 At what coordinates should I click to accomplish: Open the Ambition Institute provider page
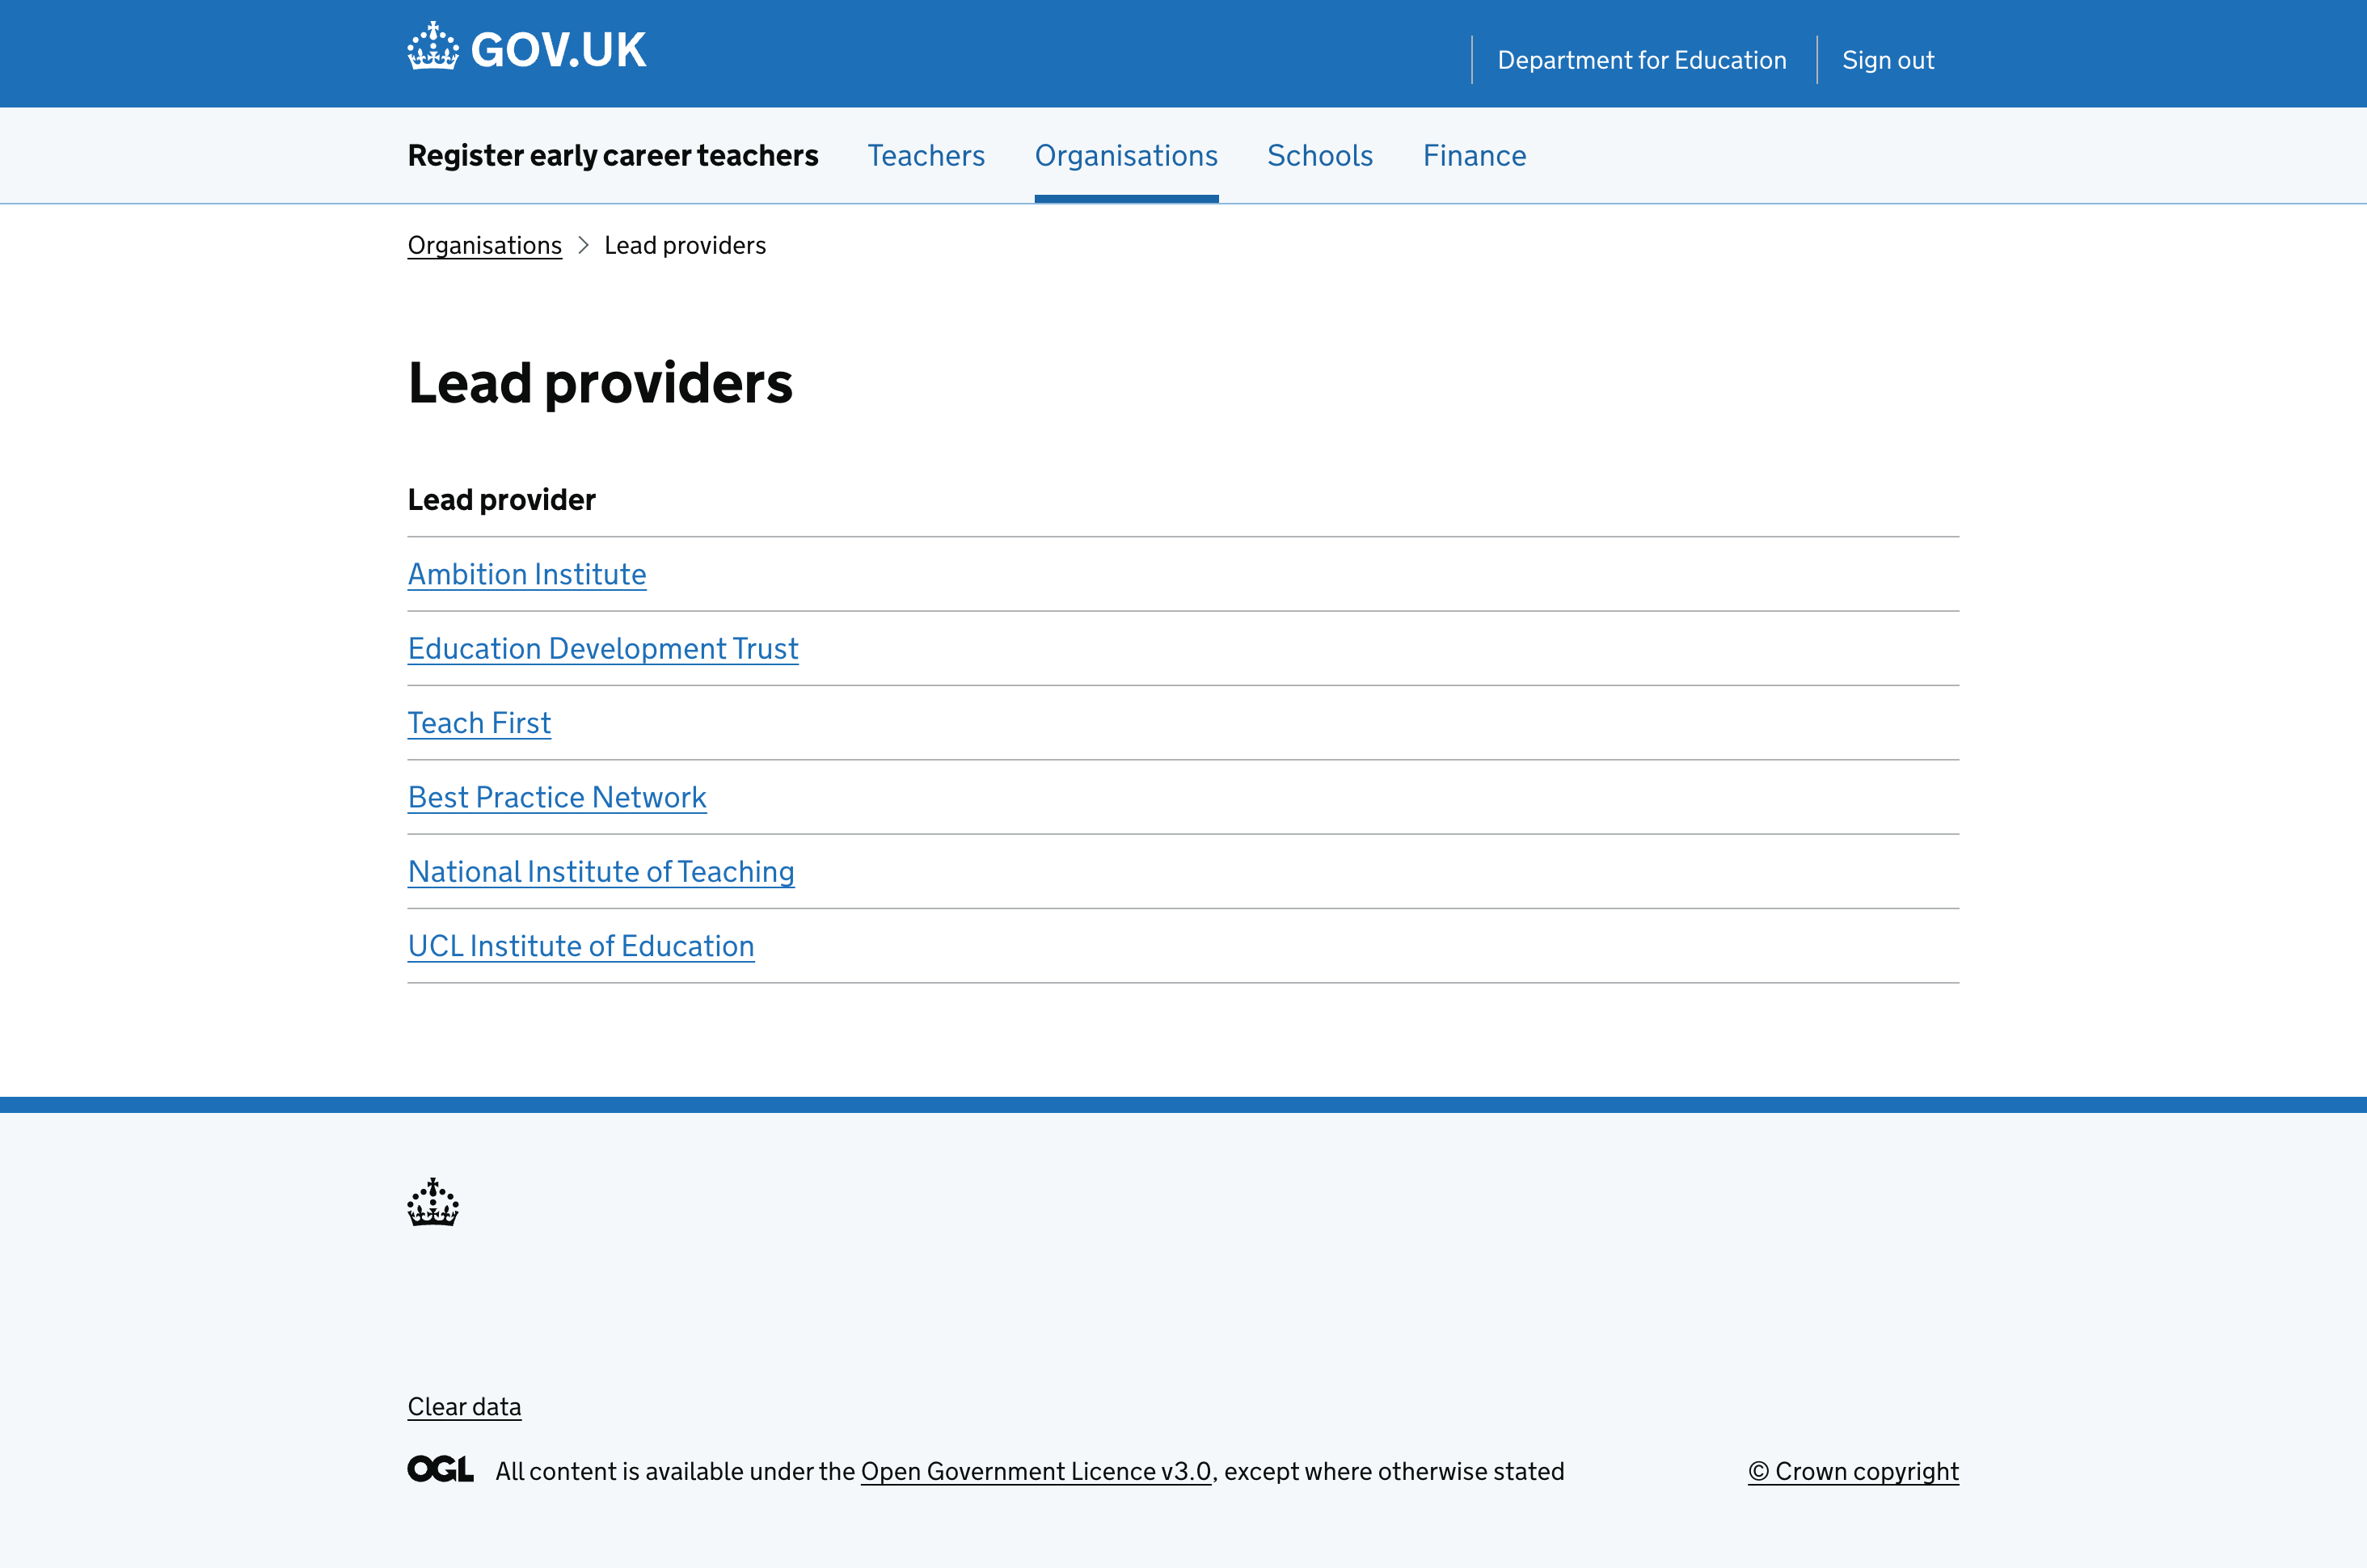pos(527,574)
